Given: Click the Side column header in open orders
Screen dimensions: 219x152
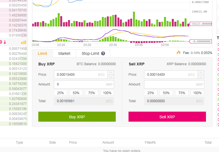Looking at the screenshot, I should click(52, 143).
